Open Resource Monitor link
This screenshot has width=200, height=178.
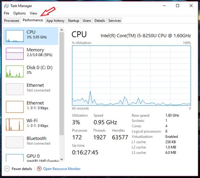point(62,169)
